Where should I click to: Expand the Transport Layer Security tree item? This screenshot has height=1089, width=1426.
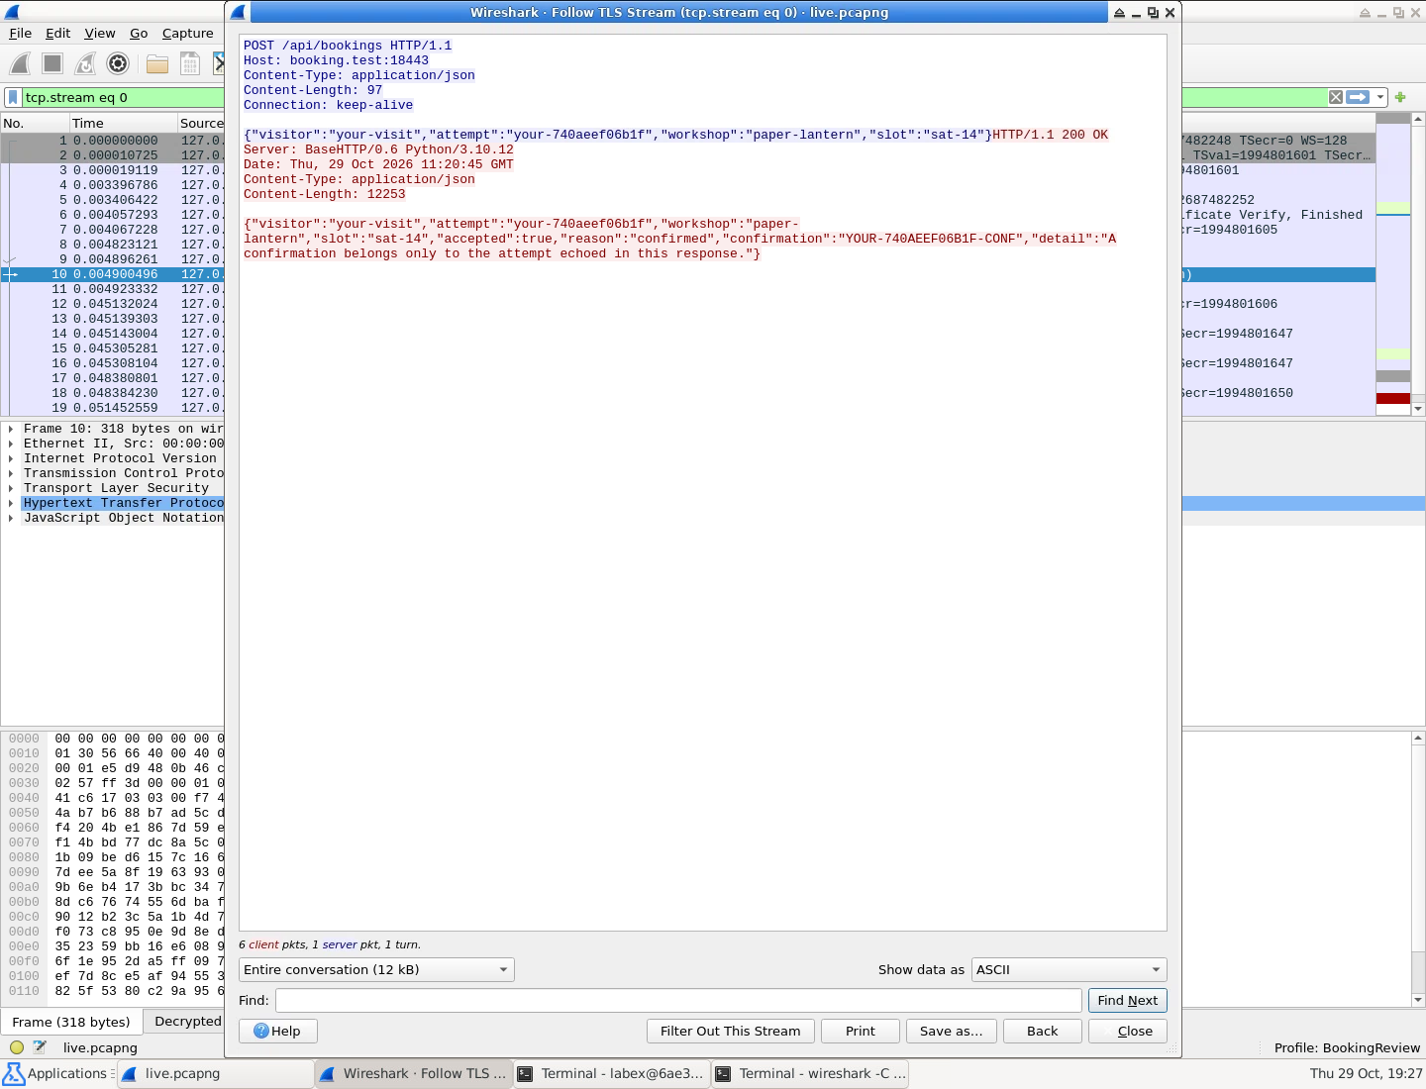point(11,488)
